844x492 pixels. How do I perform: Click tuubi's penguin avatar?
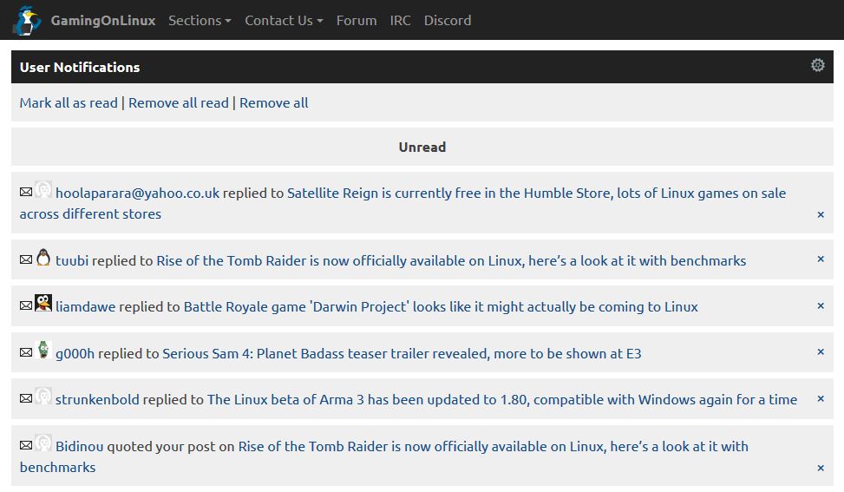tap(43, 259)
